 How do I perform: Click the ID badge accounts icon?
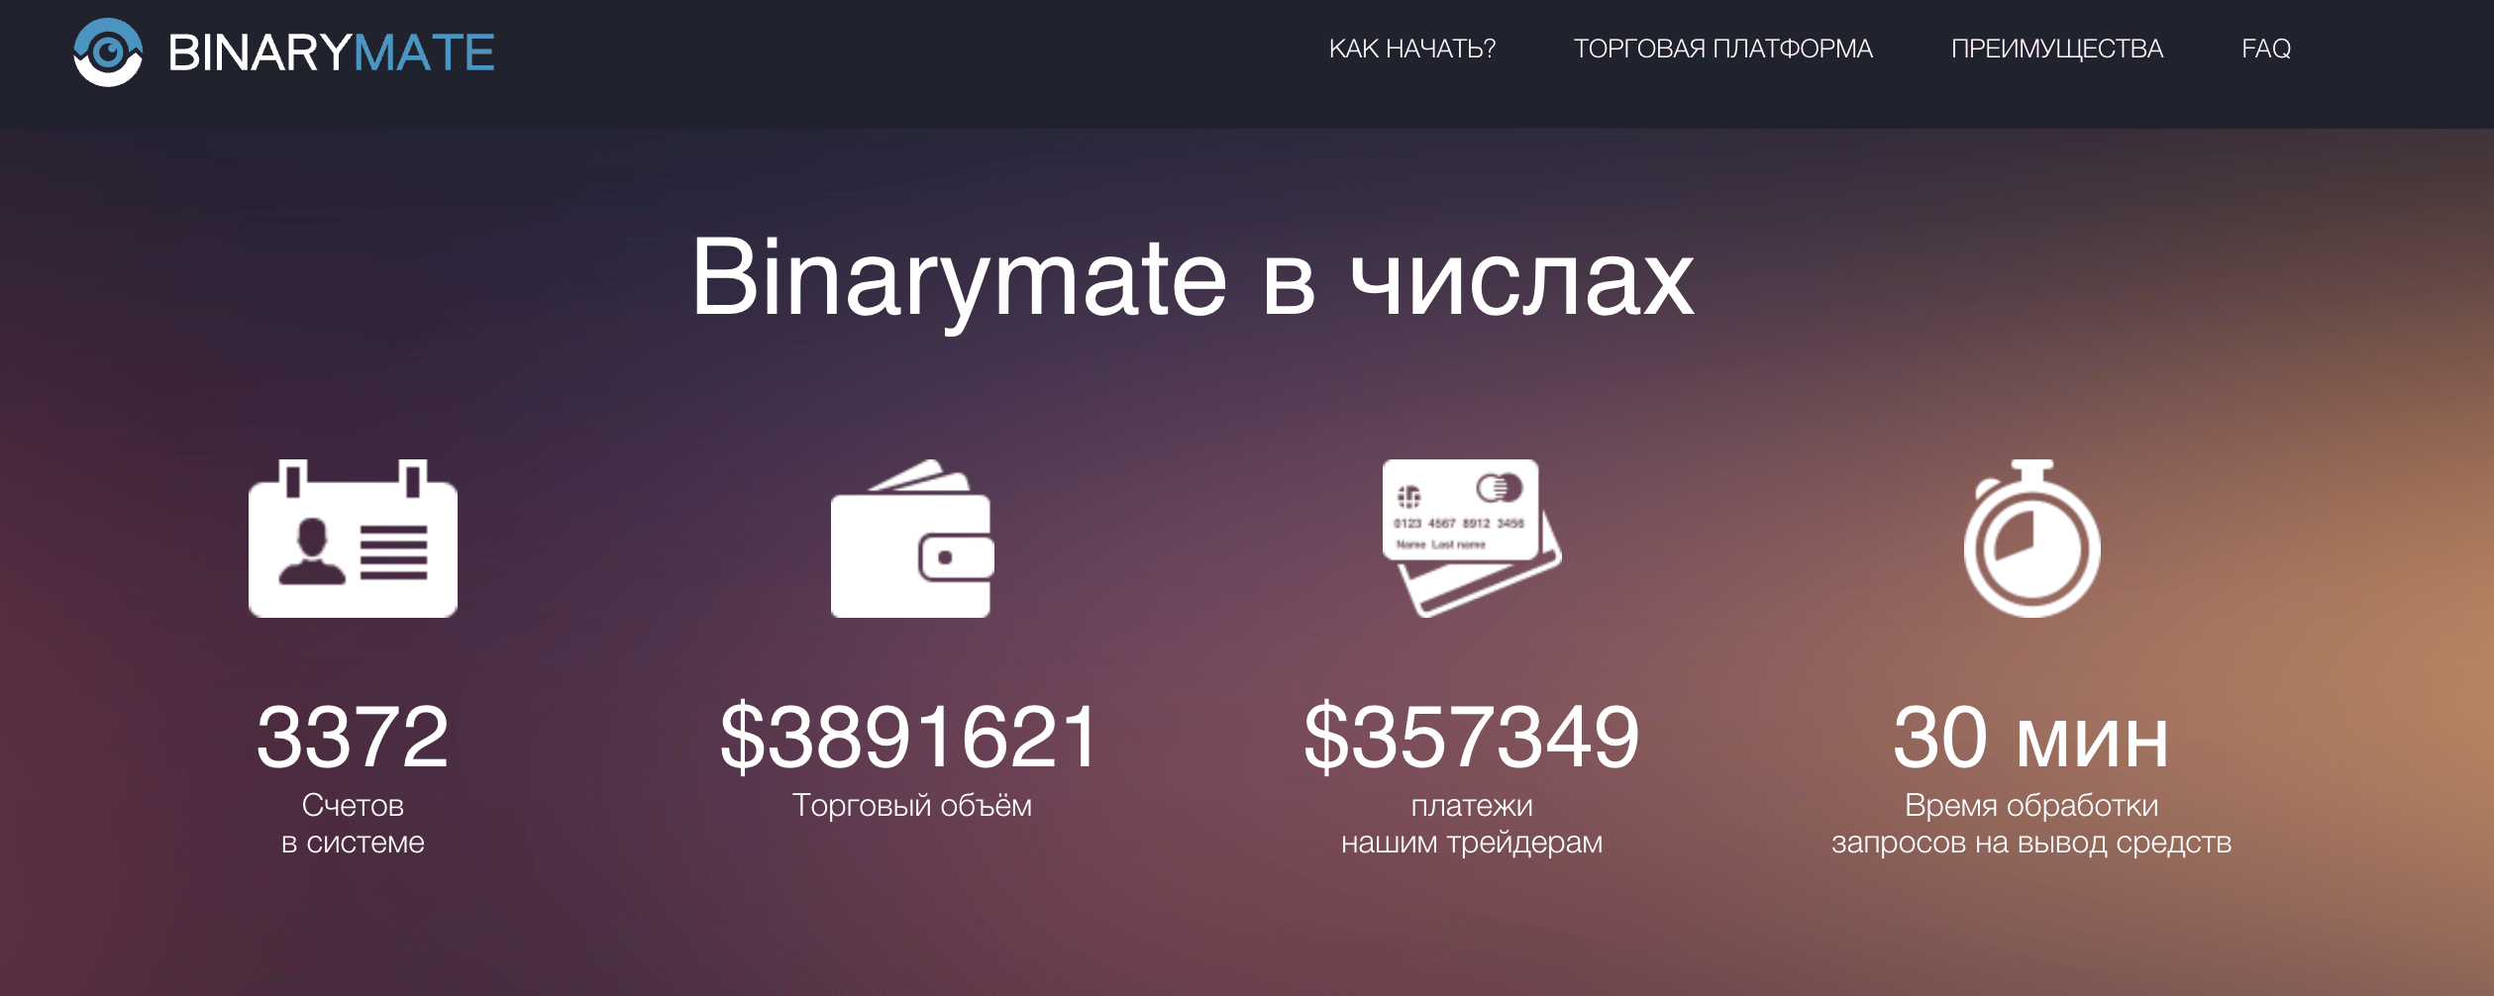pyautogui.click(x=353, y=538)
